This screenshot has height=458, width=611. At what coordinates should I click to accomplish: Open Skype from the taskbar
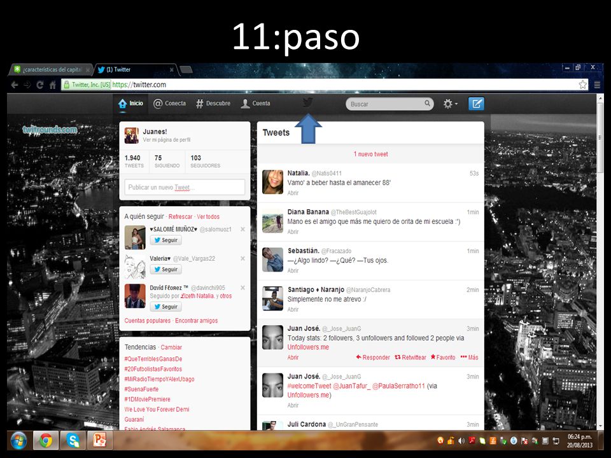click(x=73, y=440)
